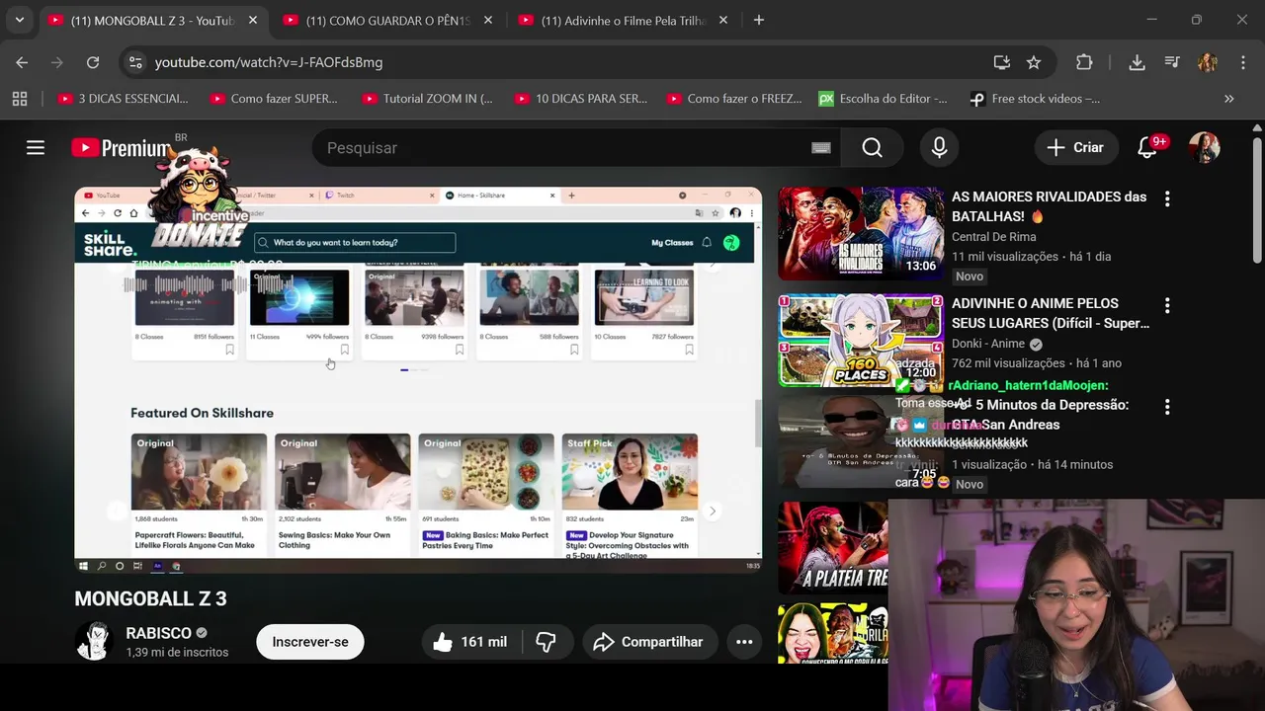Expand hidden bookmarks chevron

click(1228, 99)
